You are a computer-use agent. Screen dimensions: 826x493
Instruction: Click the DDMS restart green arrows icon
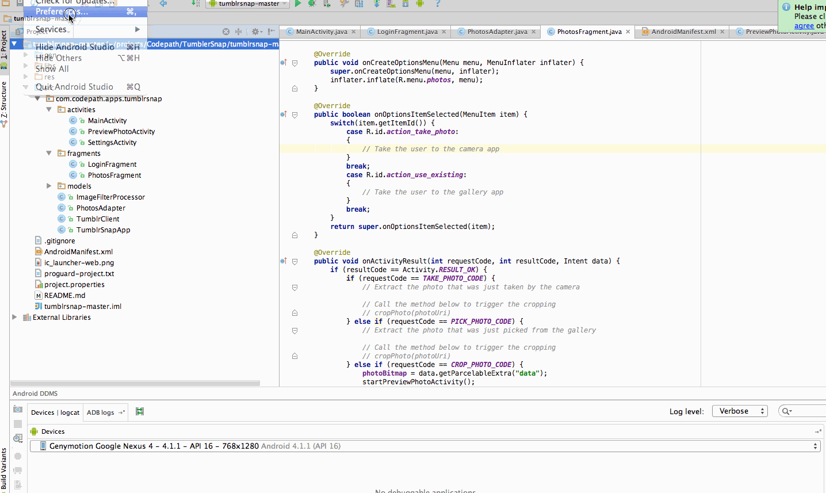[140, 411]
